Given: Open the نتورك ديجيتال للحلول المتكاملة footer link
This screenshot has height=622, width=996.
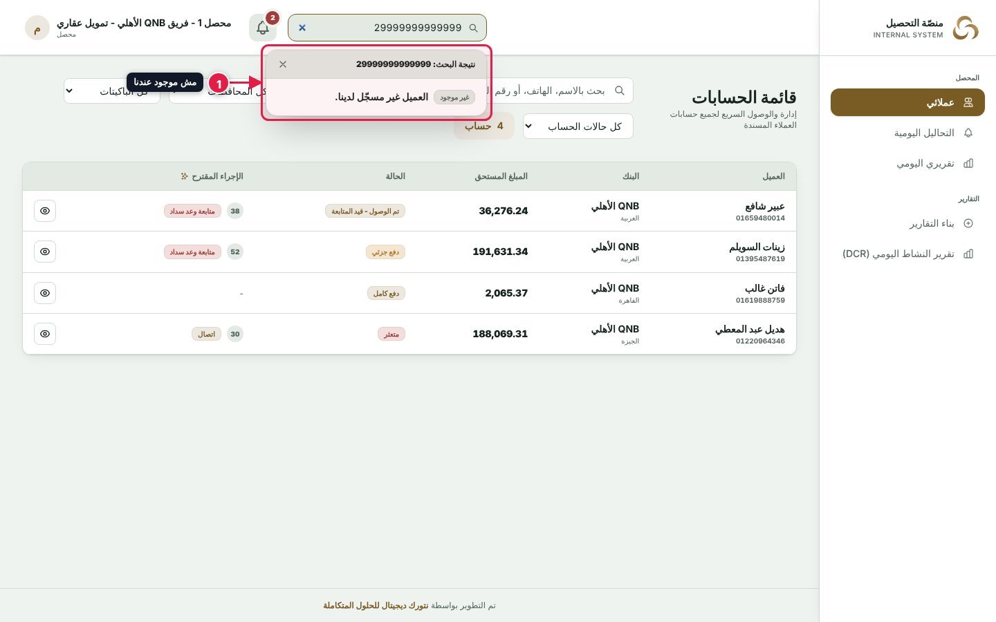Looking at the screenshot, I should tap(376, 605).
